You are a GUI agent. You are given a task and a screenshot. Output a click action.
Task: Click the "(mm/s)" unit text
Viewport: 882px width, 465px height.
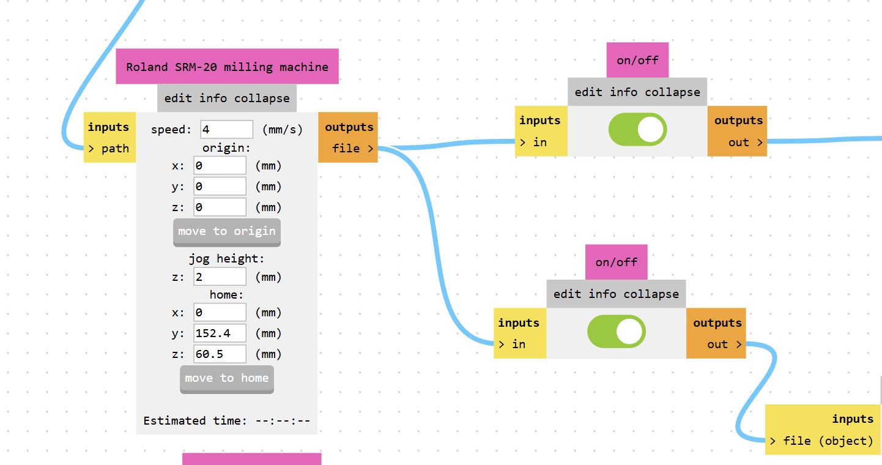(x=282, y=130)
